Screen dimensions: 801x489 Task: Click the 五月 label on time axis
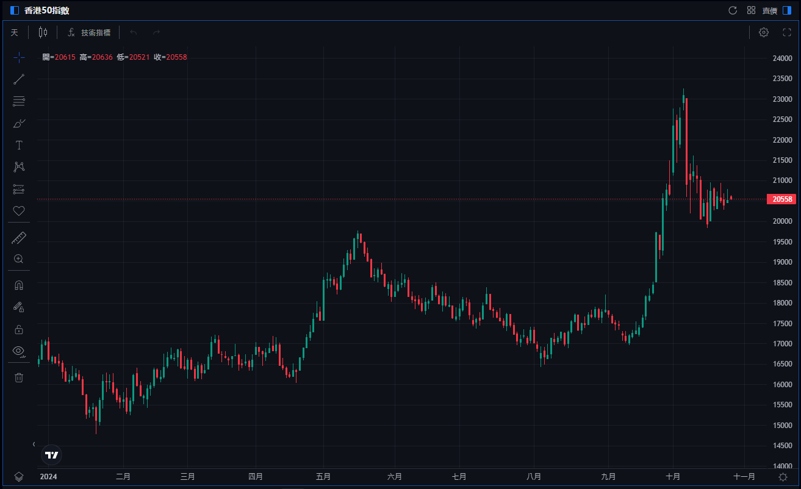coord(324,477)
